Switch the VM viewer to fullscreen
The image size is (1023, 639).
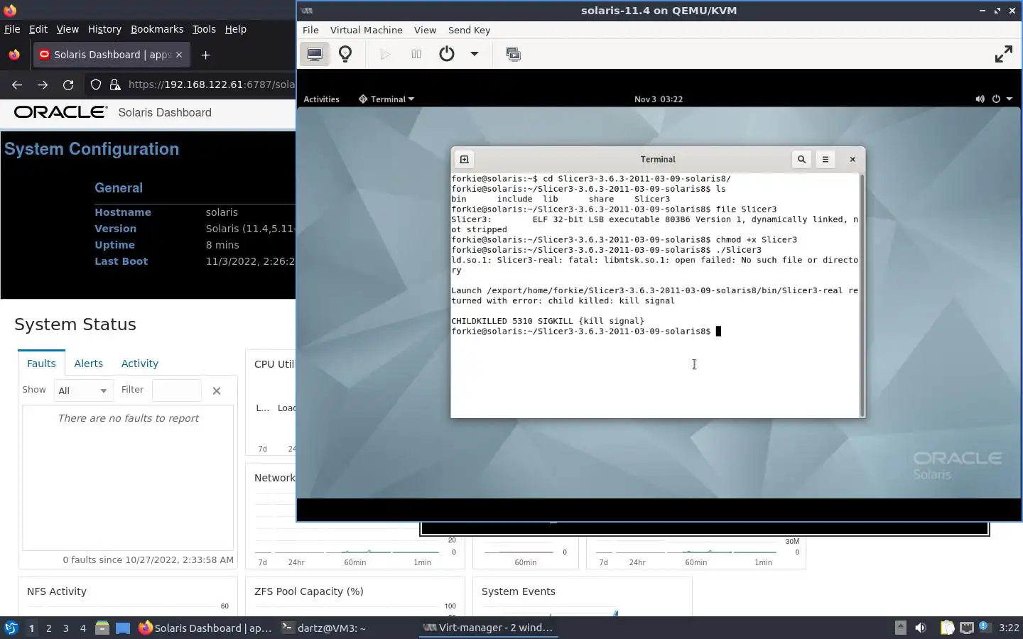1003,54
